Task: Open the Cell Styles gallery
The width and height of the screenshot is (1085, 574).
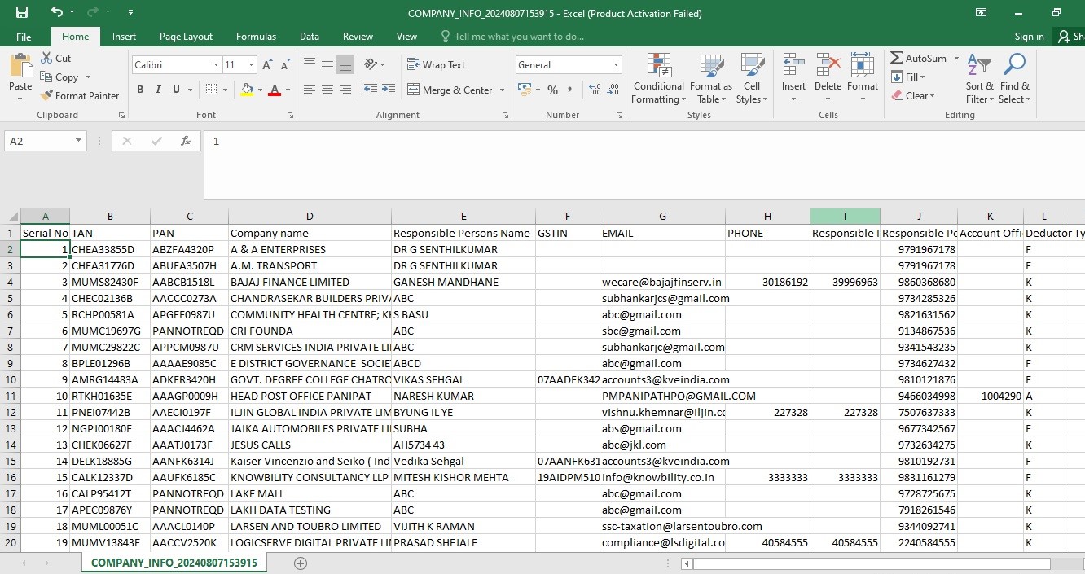Action: [752, 79]
